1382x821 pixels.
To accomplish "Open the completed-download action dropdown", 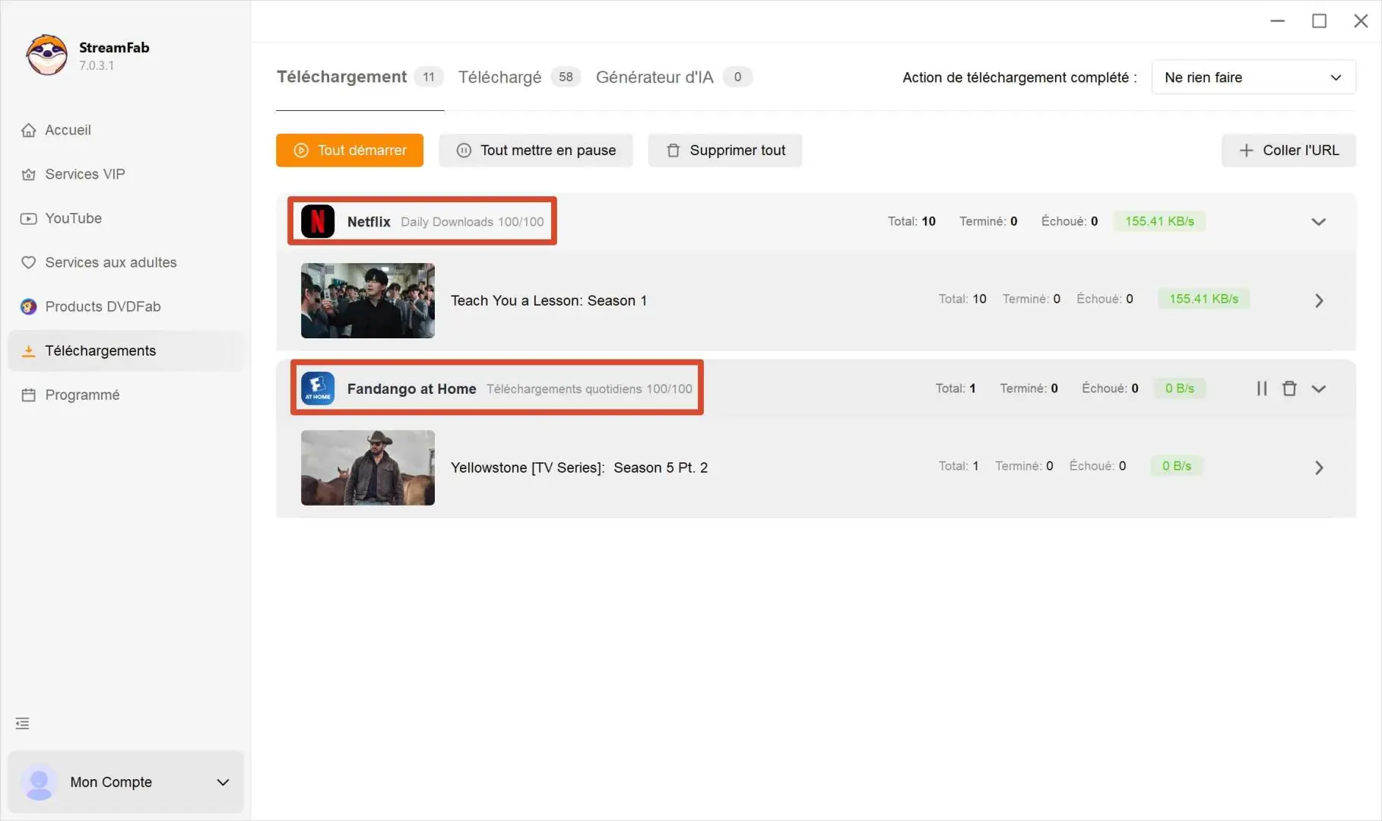I will click(x=1254, y=78).
